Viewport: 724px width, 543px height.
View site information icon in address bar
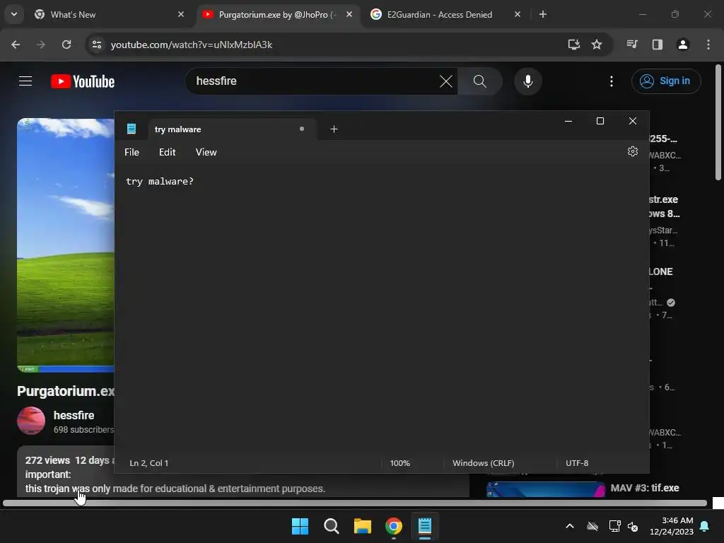97,45
